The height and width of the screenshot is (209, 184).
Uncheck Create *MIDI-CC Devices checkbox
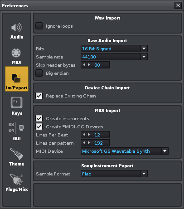[x=39, y=126]
